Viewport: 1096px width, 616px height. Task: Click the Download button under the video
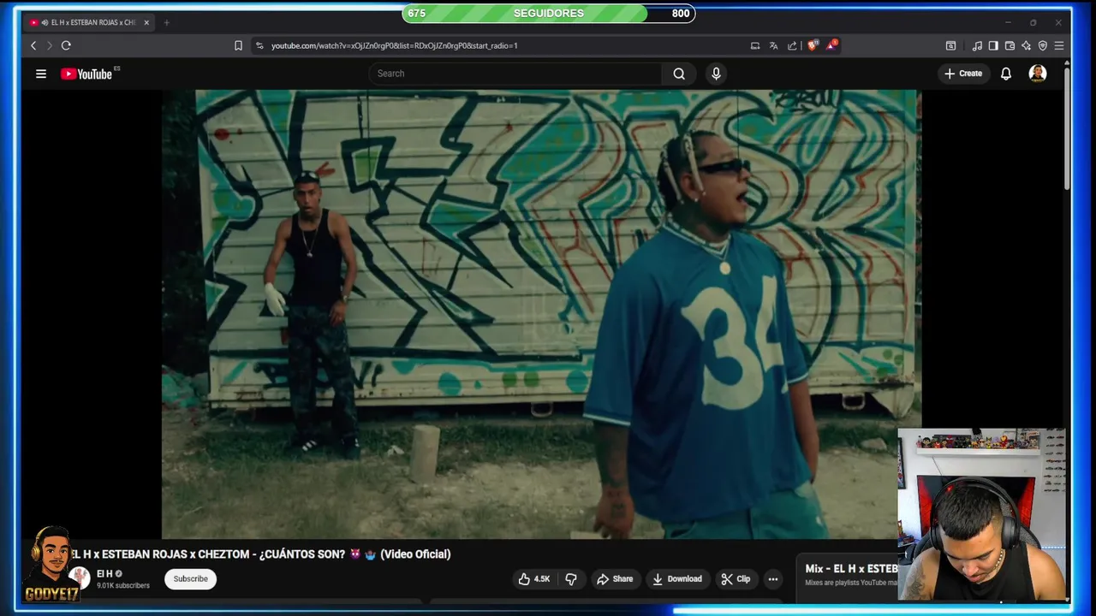[x=676, y=579]
